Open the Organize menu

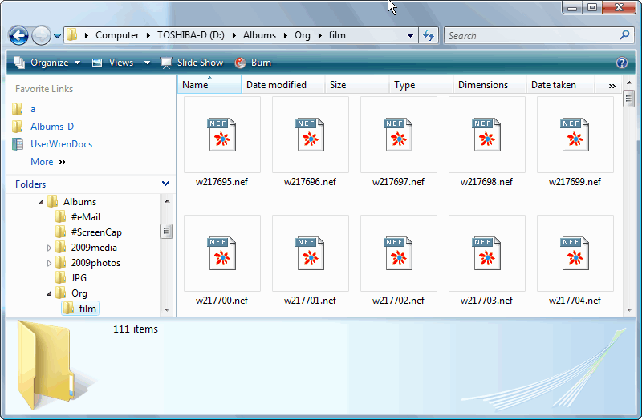point(47,63)
